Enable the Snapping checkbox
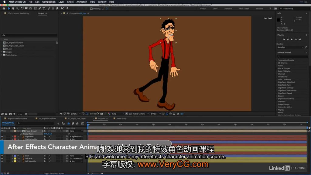311x175 pixels. tap(91, 9)
